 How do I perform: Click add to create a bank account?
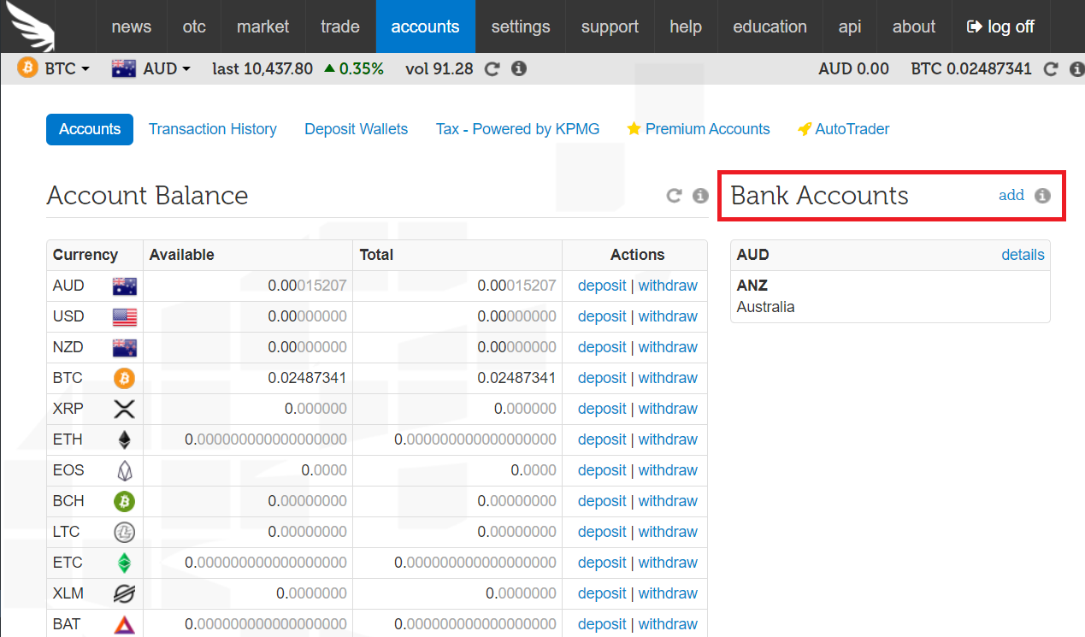[x=1011, y=195]
